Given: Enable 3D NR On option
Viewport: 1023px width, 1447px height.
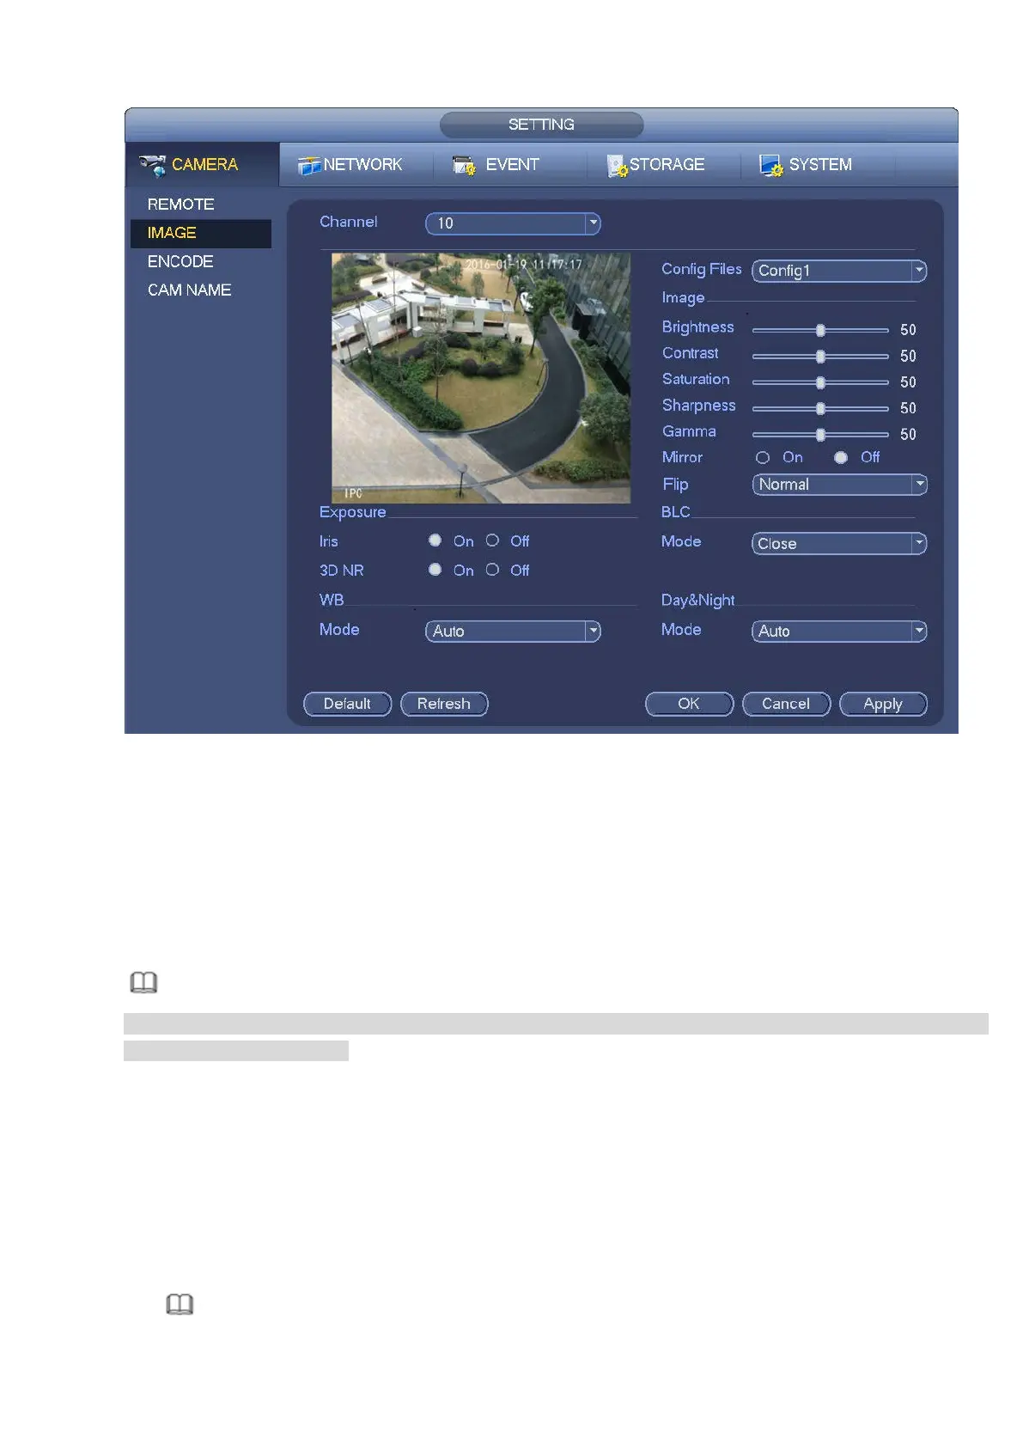Looking at the screenshot, I should (435, 570).
